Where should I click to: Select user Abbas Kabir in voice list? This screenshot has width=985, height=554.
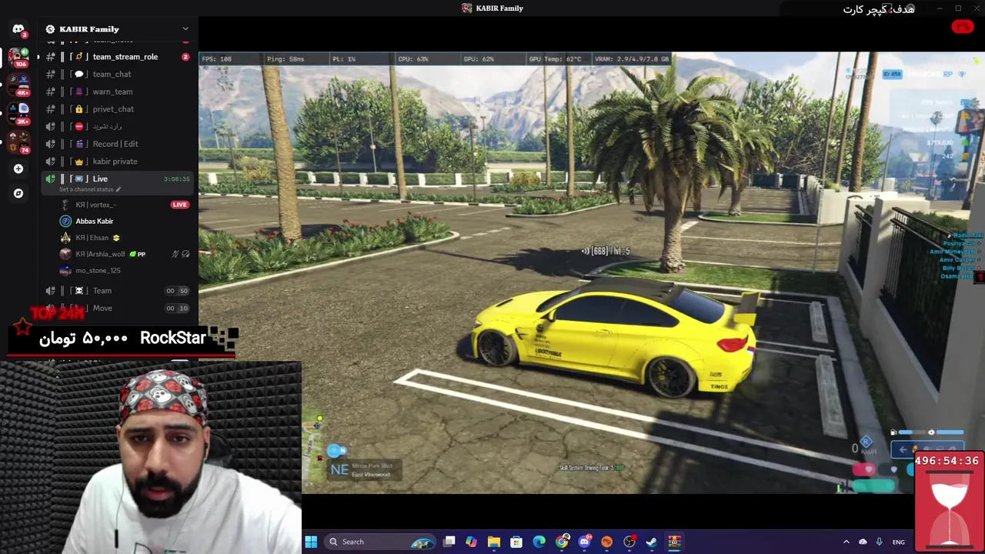pos(94,222)
